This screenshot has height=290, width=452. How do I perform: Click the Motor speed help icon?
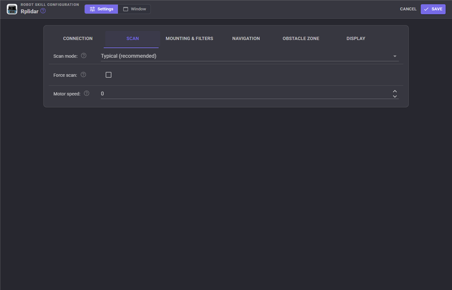(87, 93)
